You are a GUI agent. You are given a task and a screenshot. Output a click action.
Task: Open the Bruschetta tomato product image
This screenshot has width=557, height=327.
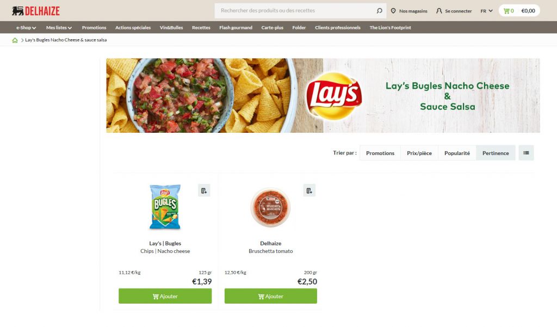271,208
